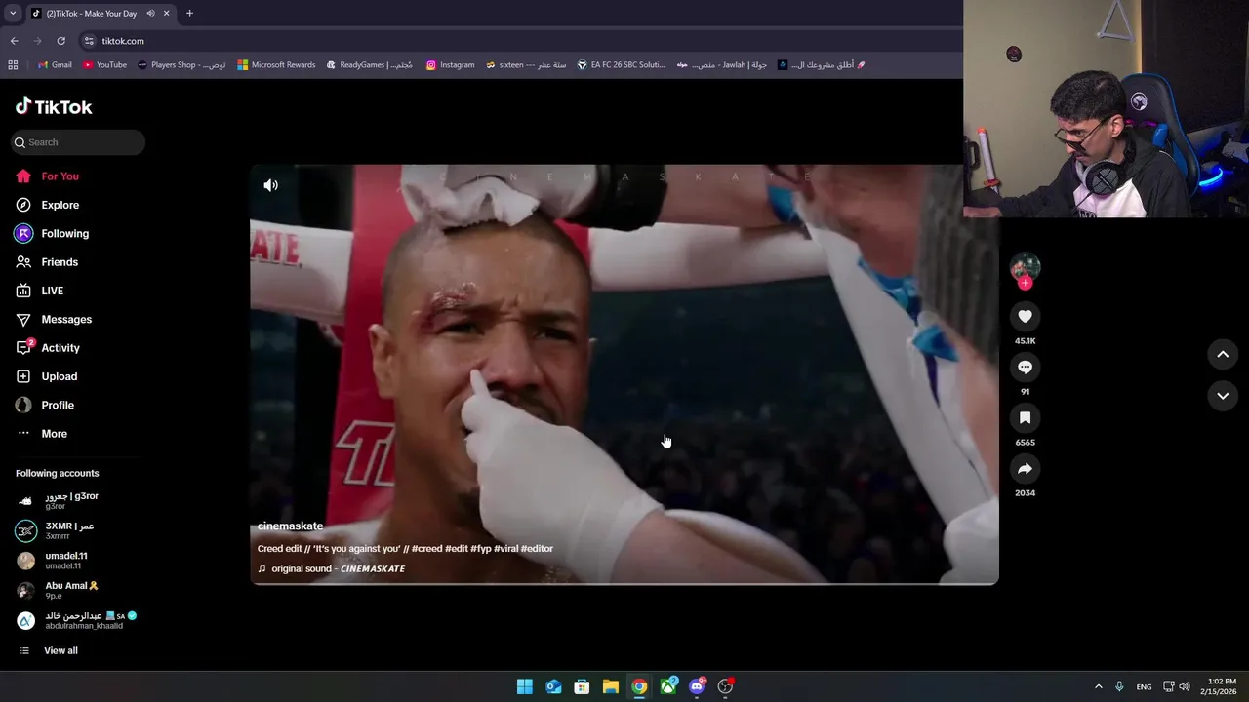Open Microsoft Store from taskbar
The width and height of the screenshot is (1249, 702).
click(x=582, y=686)
